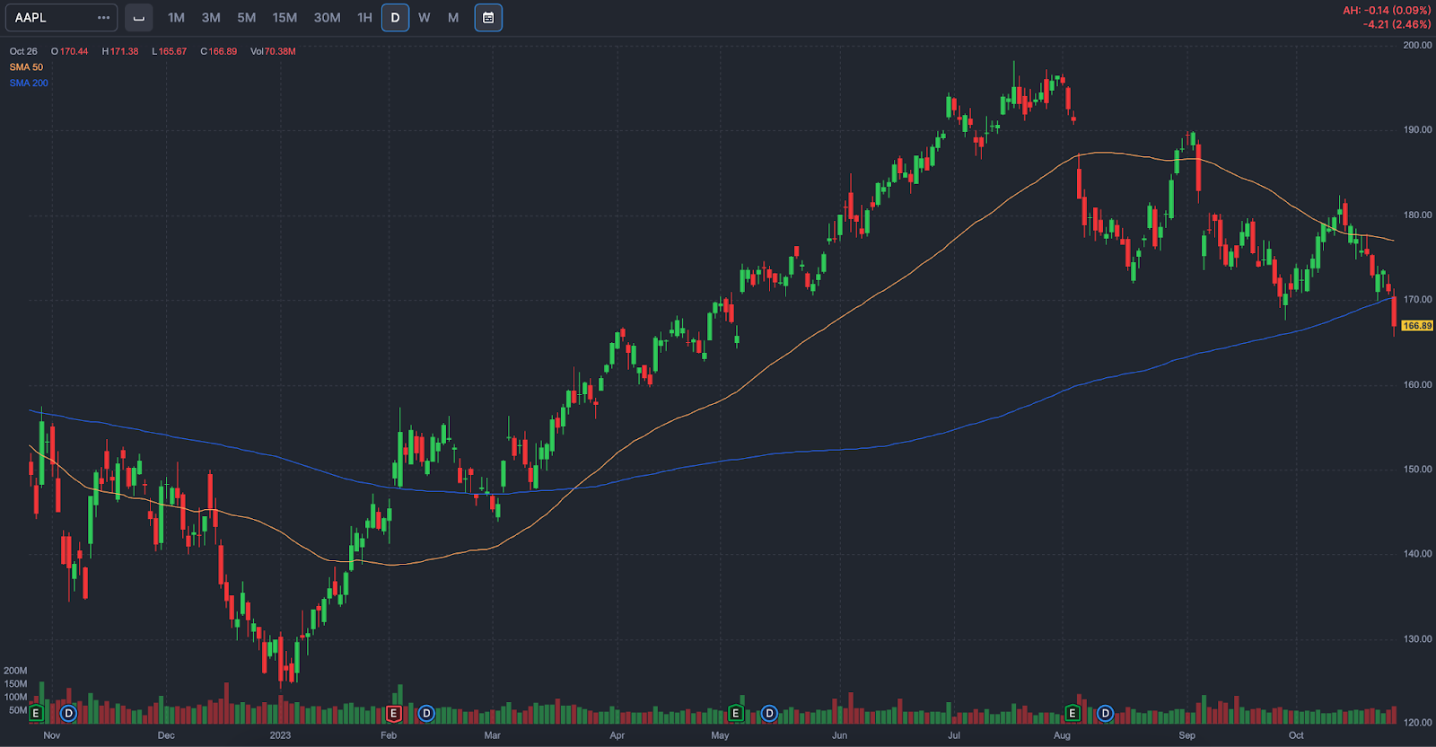Screen dimensions: 1436x747
Task: Click the SMA 50 indicator label
Action: pyautogui.click(x=26, y=67)
